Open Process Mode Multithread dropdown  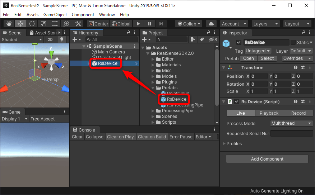pos(292,123)
